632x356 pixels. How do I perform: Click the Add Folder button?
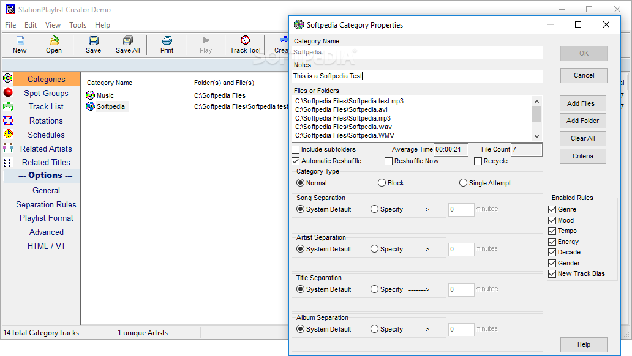point(583,121)
